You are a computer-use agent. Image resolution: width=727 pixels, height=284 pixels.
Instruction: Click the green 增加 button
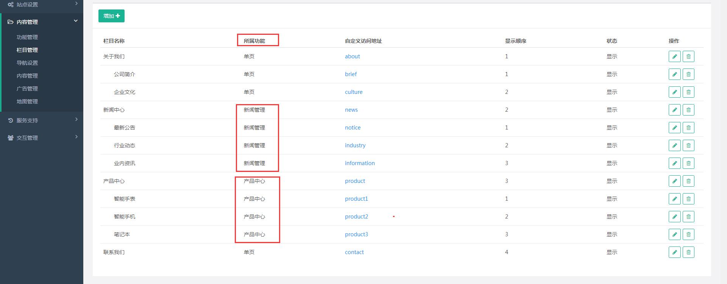111,16
